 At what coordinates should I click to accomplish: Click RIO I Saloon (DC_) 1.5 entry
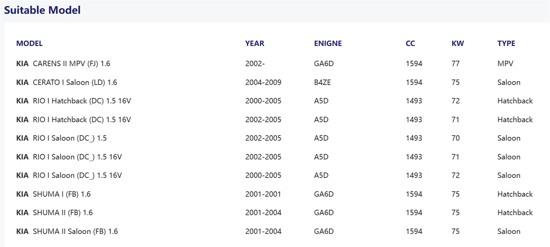(x=62, y=138)
